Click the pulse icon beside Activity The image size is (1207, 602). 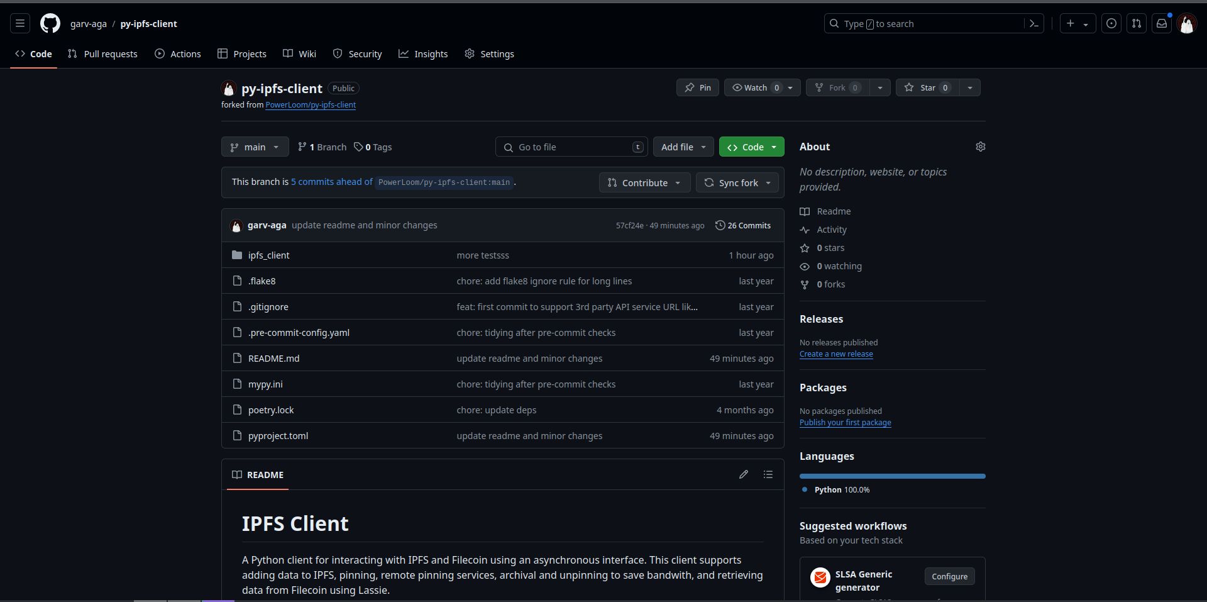click(x=805, y=230)
